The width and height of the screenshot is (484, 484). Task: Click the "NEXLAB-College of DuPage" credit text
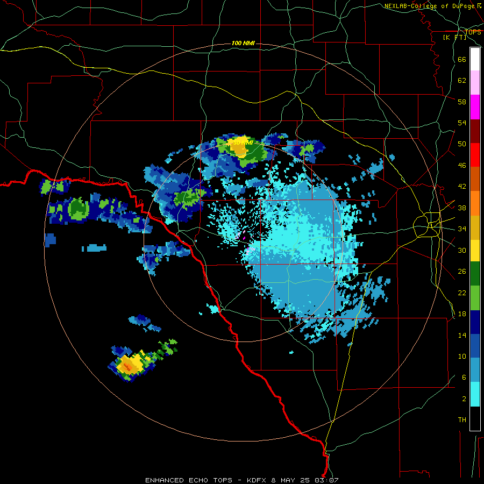coord(430,6)
